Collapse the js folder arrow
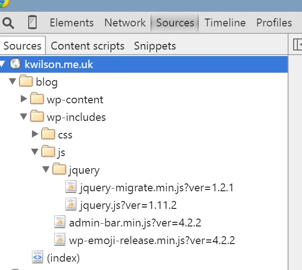The width and height of the screenshot is (302, 270). tap(35, 152)
